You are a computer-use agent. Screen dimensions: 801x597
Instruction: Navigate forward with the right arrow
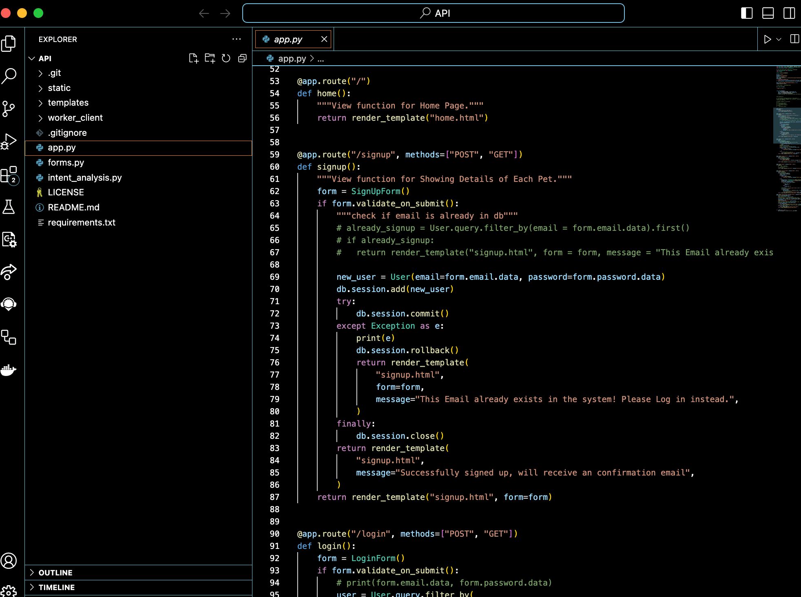225,13
